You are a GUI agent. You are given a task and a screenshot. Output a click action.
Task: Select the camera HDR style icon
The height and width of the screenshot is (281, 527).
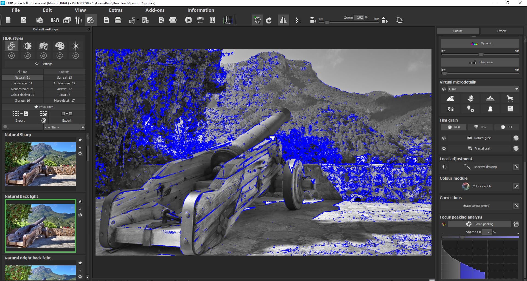click(44, 46)
